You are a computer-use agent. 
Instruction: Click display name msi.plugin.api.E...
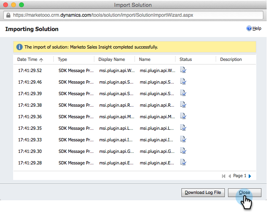116,163
